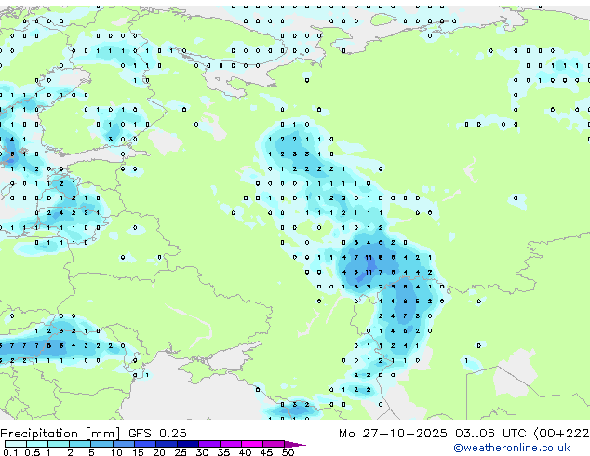Pick the legend swatch between 0.1 and 0.5

16,444
